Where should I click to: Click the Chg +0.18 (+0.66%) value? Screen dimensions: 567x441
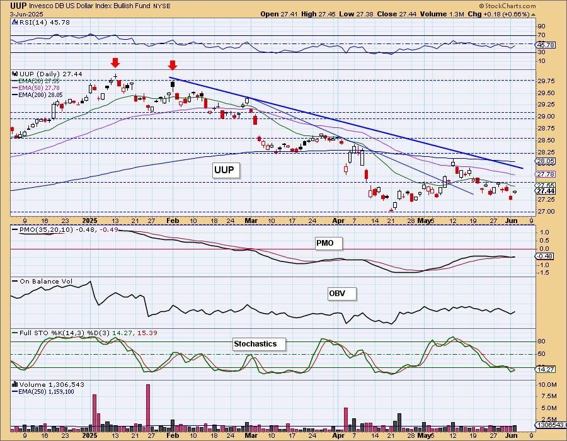click(498, 14)
